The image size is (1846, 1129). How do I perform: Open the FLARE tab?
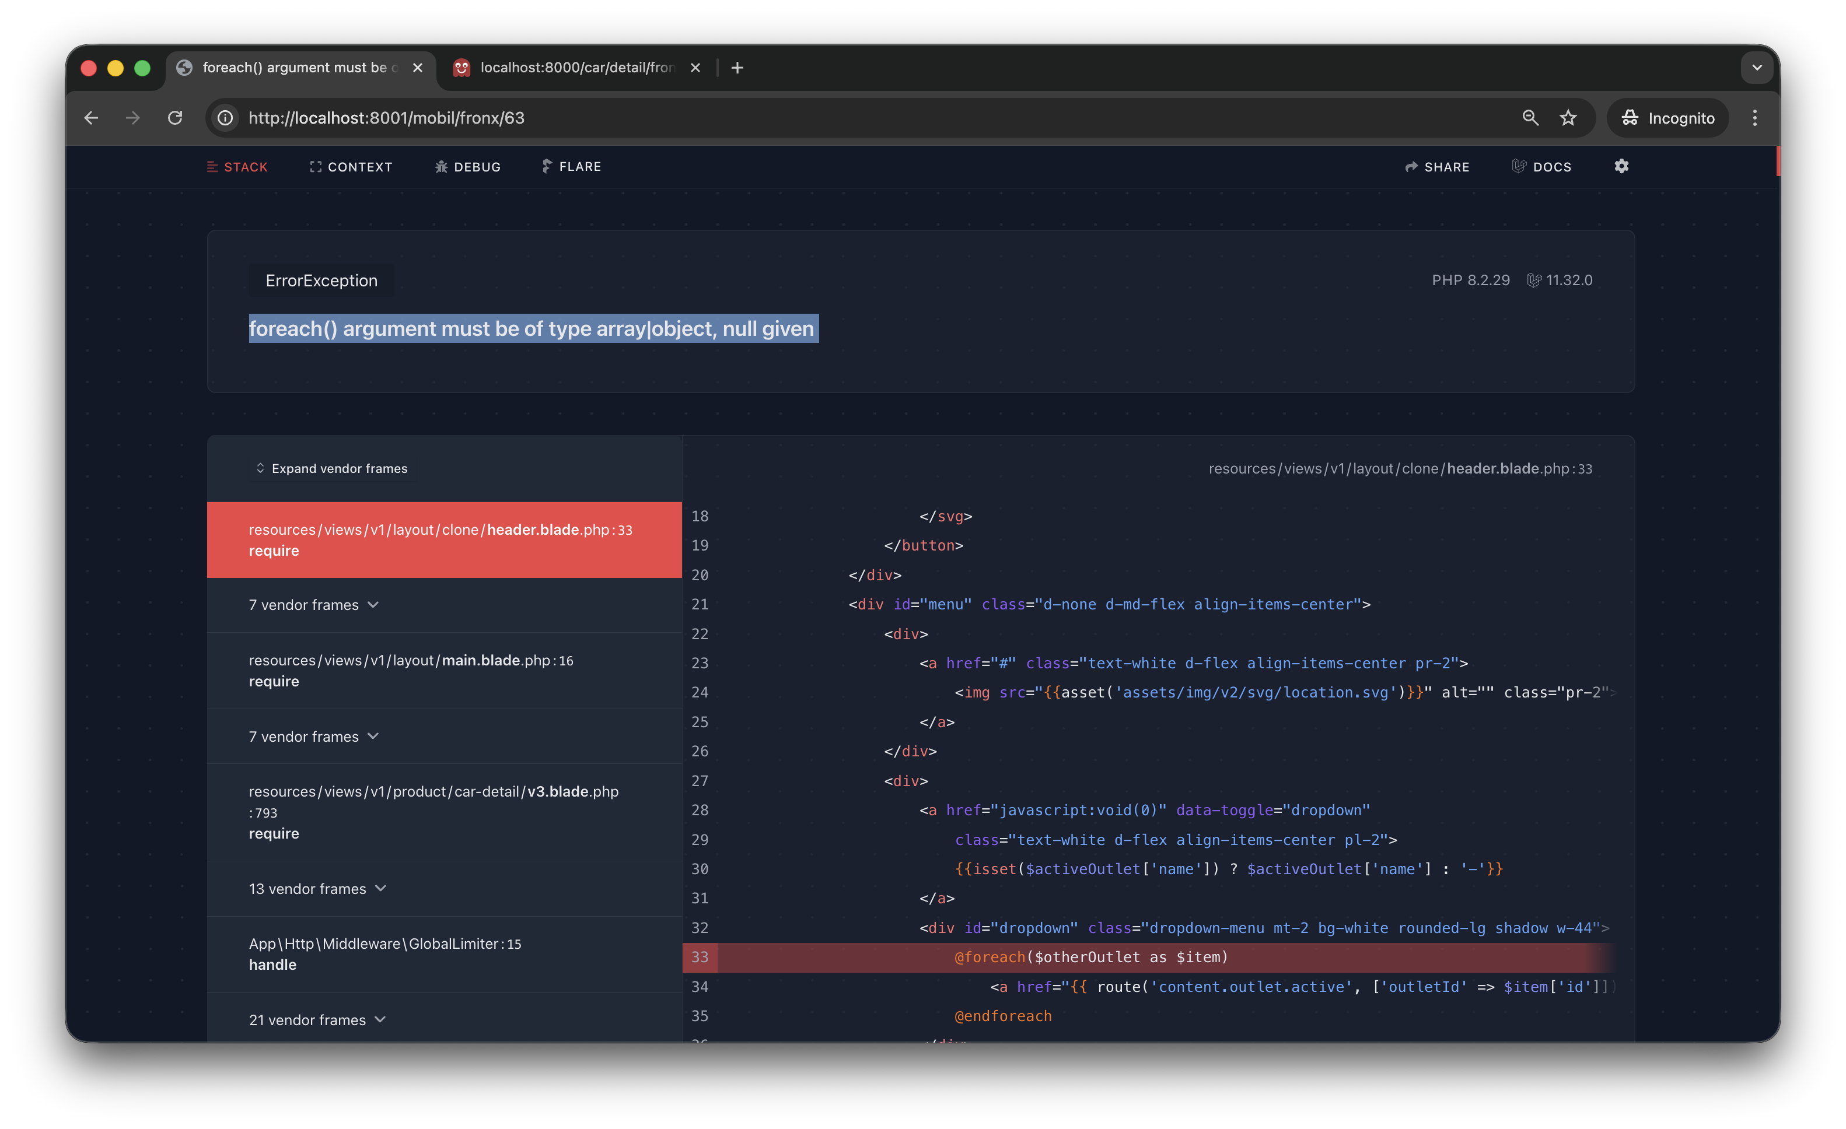tap(571, 166)
